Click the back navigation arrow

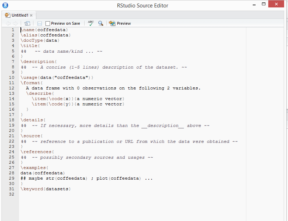click(8, 23)
